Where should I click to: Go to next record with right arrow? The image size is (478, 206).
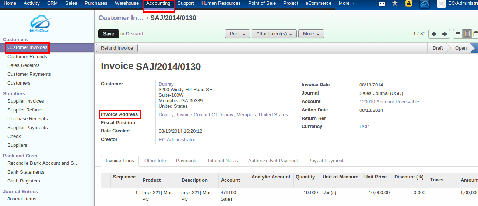[444, 34]
